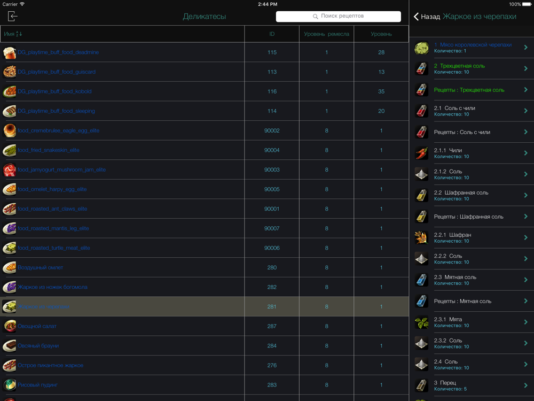
Task: Tap the 2.2.1 Шафран flower icon
Action: tap(422, 238)
